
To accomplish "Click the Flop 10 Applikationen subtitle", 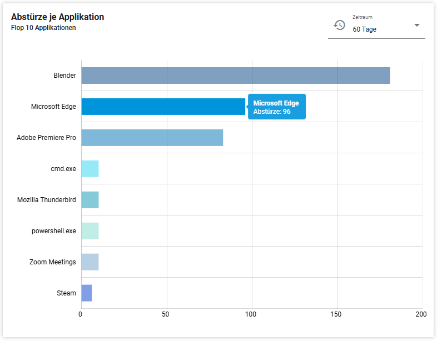I will (43, 28).
